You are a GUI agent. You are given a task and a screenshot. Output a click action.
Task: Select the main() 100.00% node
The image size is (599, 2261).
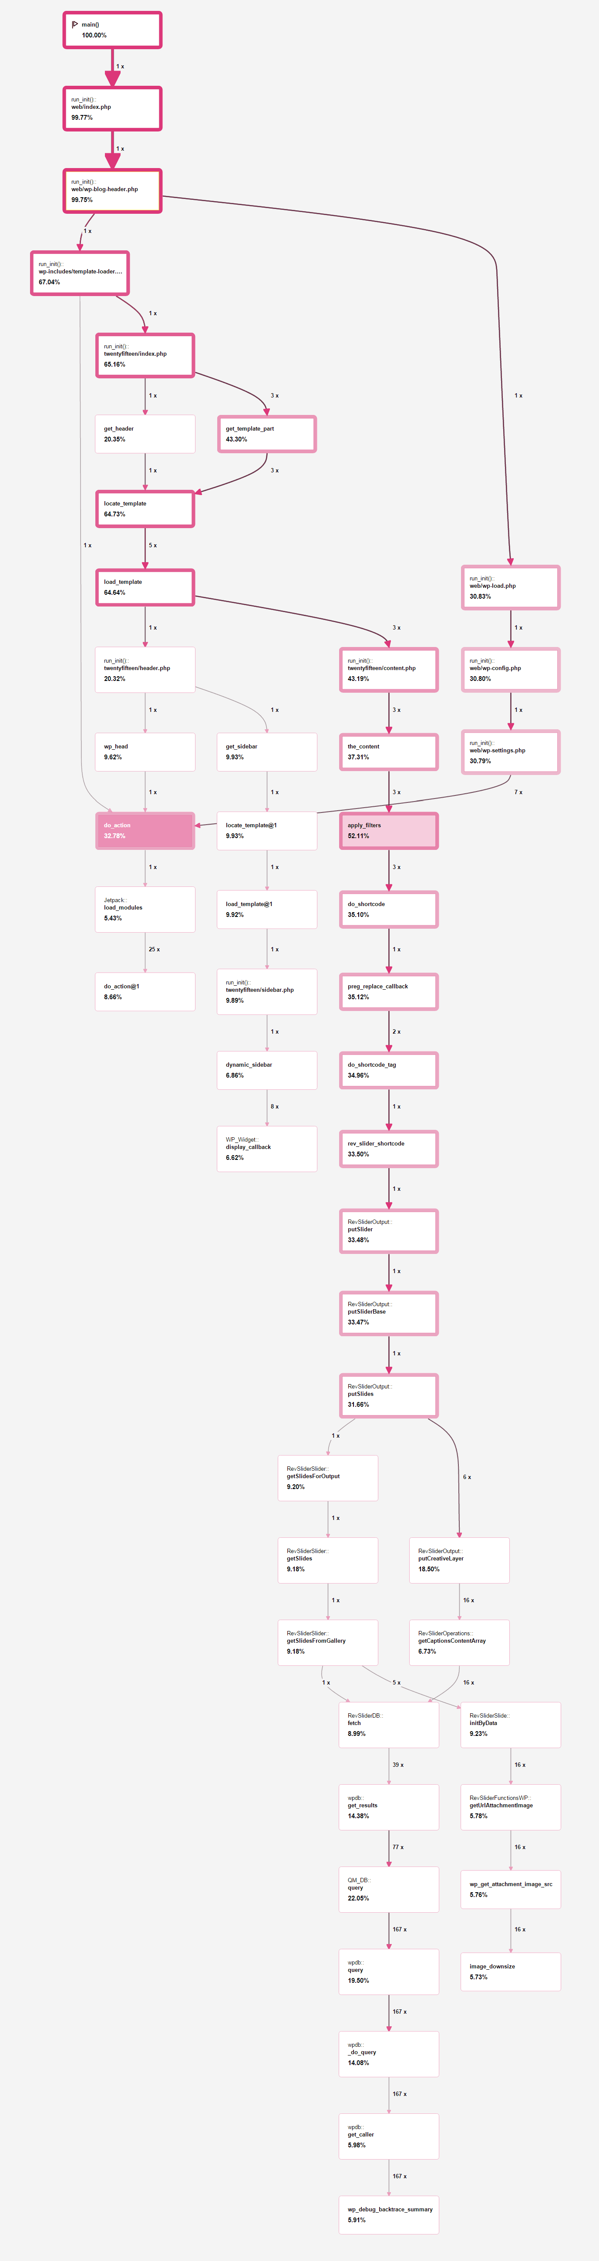112,30
